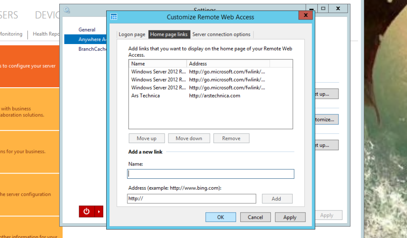
Task: Click the Move down button
Action: (x=189, y=138)
